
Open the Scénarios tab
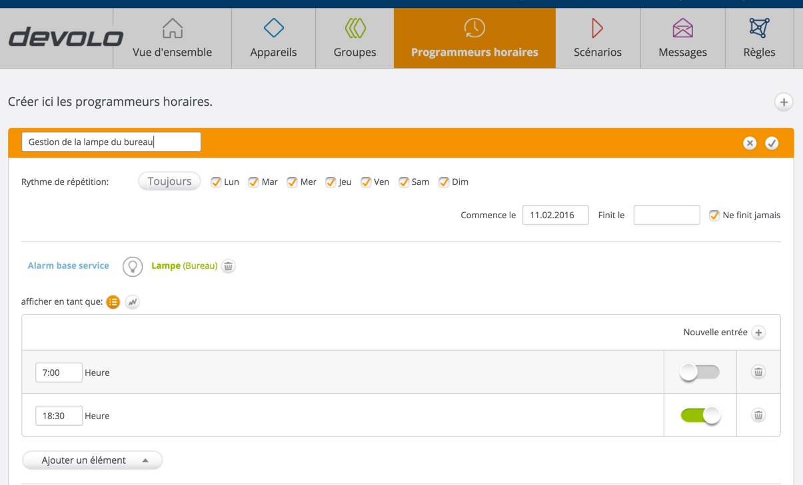coord(598,39)
